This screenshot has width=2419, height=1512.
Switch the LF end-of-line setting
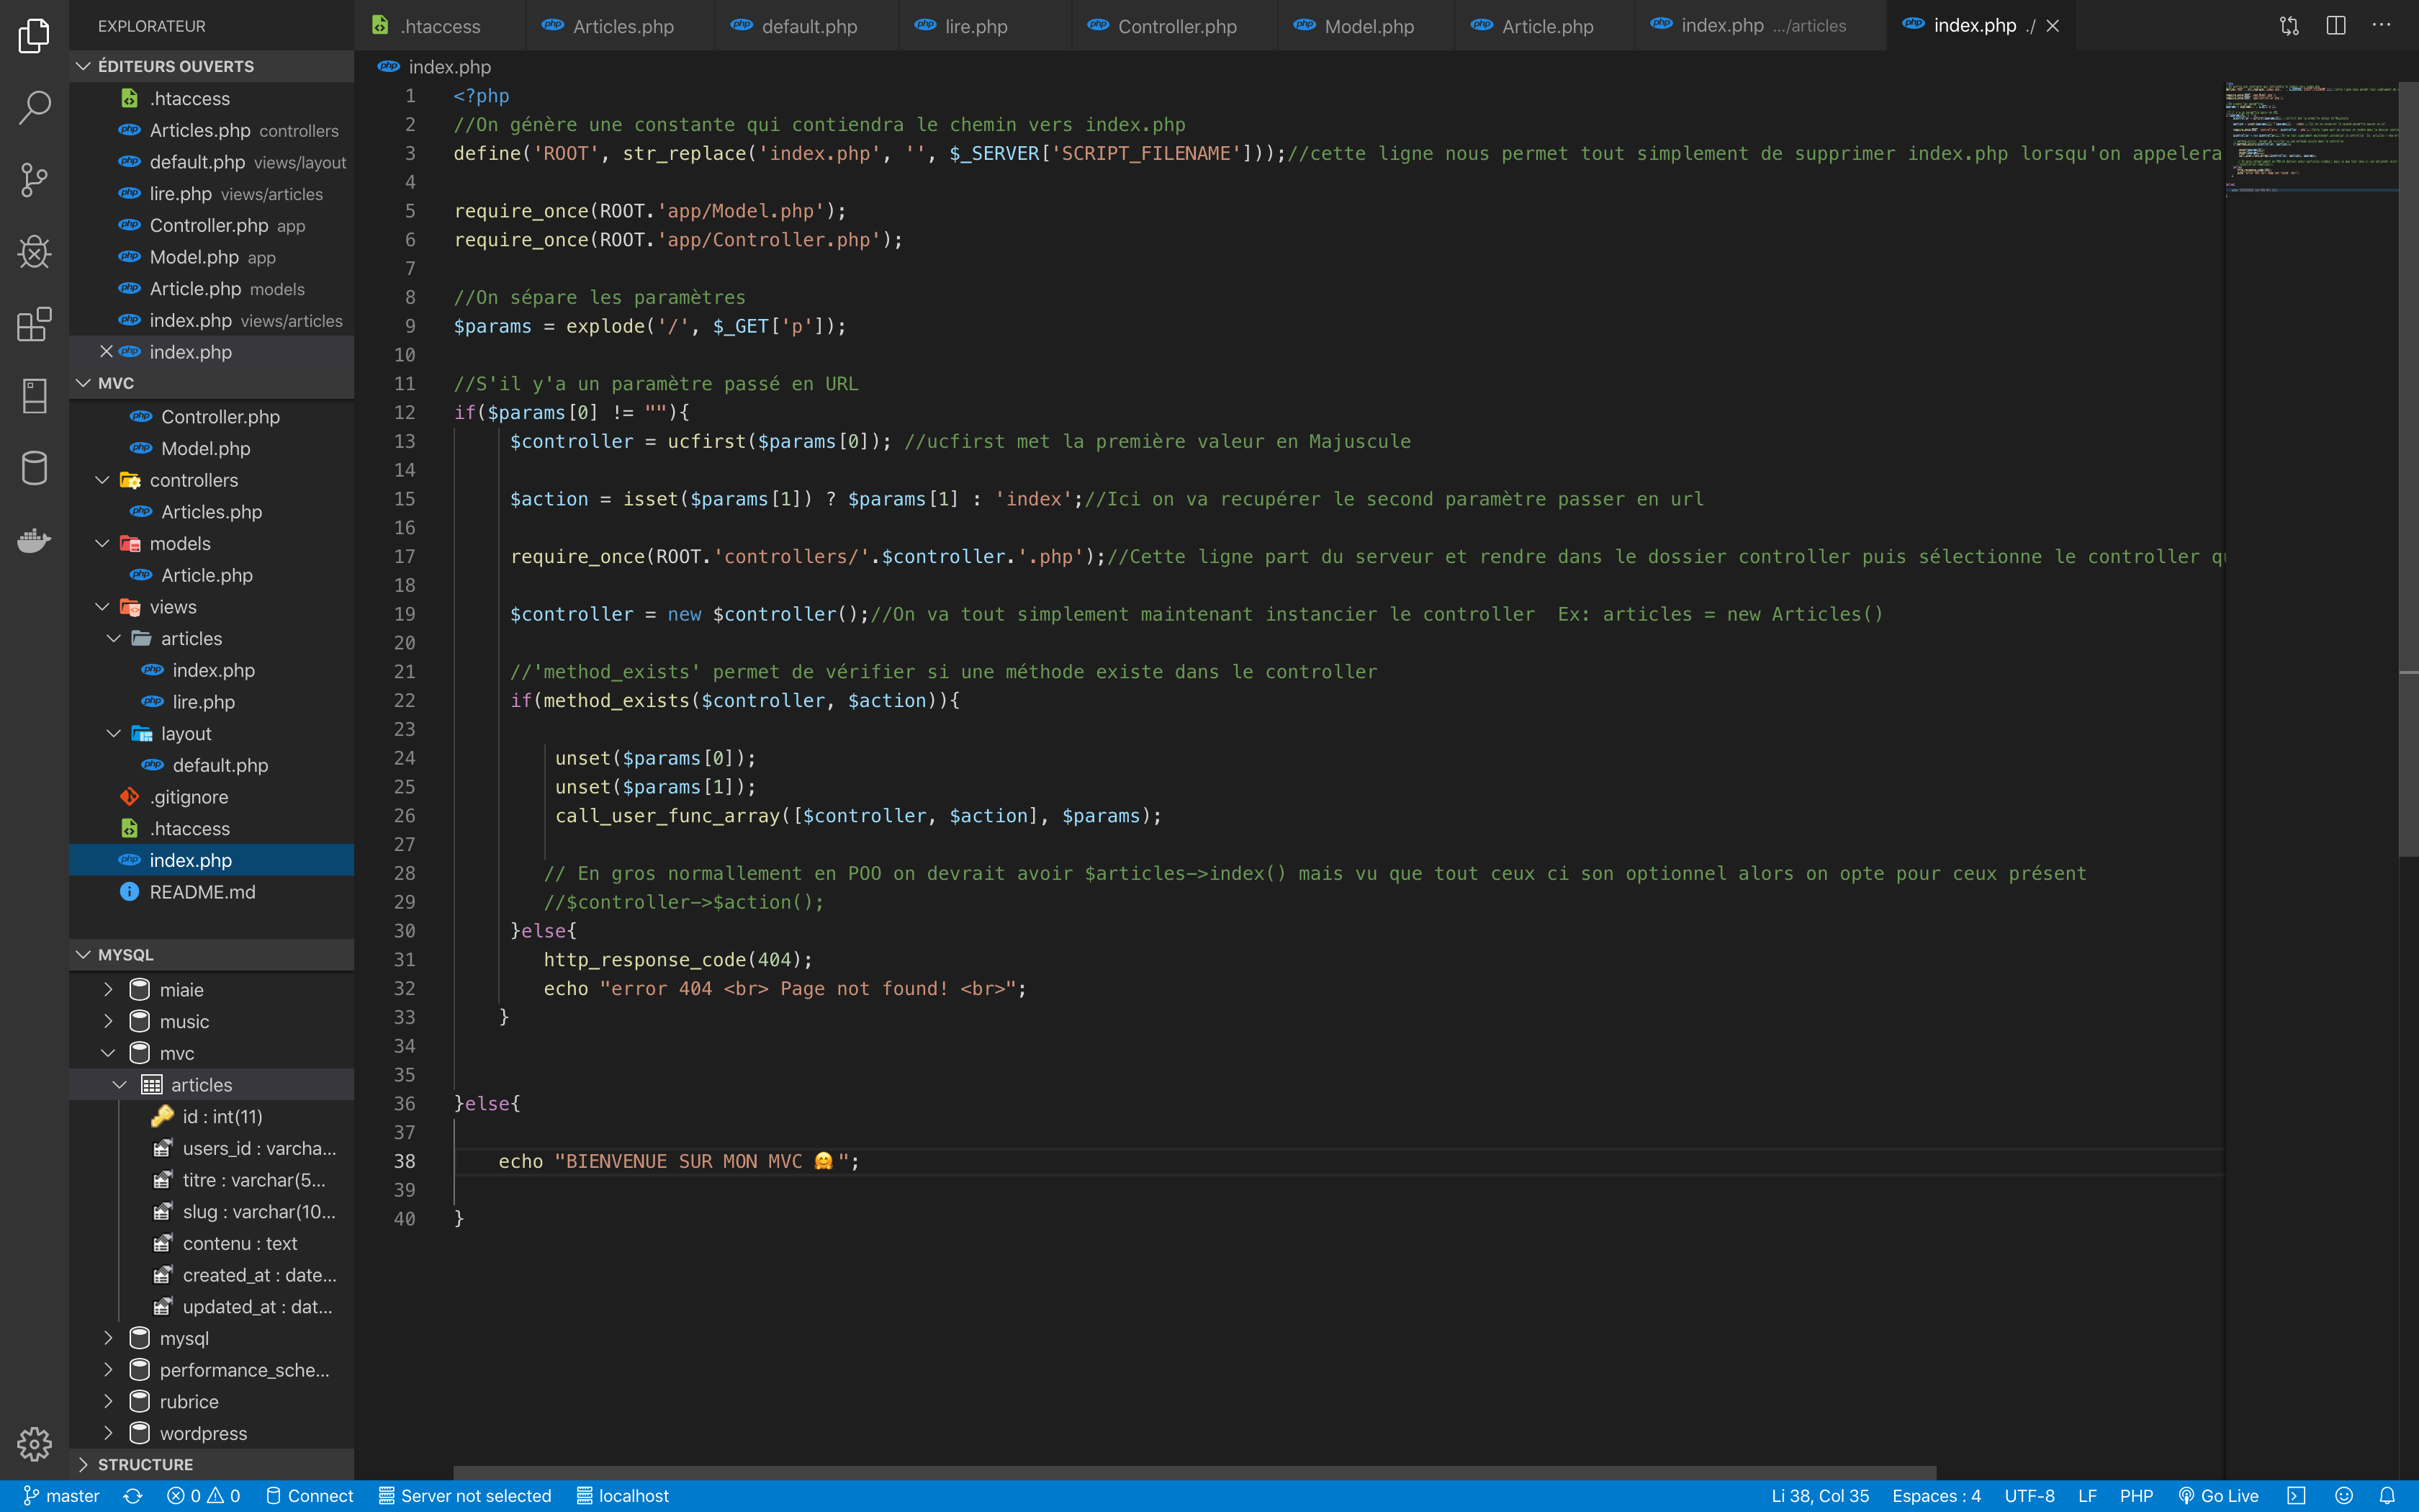point(2087,1496)
